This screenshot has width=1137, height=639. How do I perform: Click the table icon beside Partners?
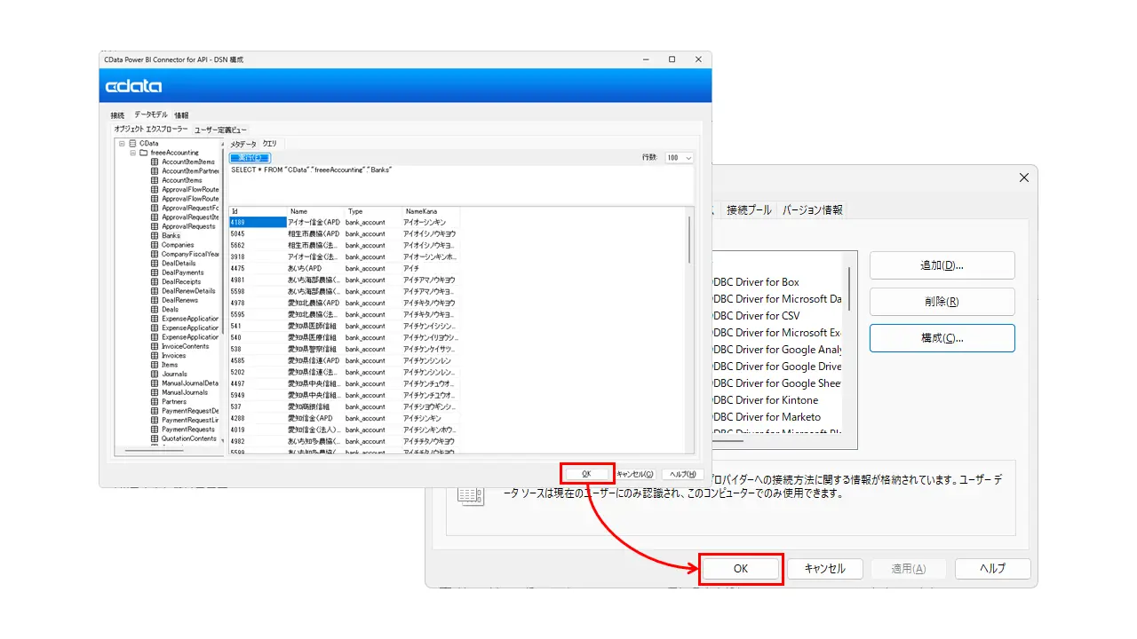pos(155,402)
